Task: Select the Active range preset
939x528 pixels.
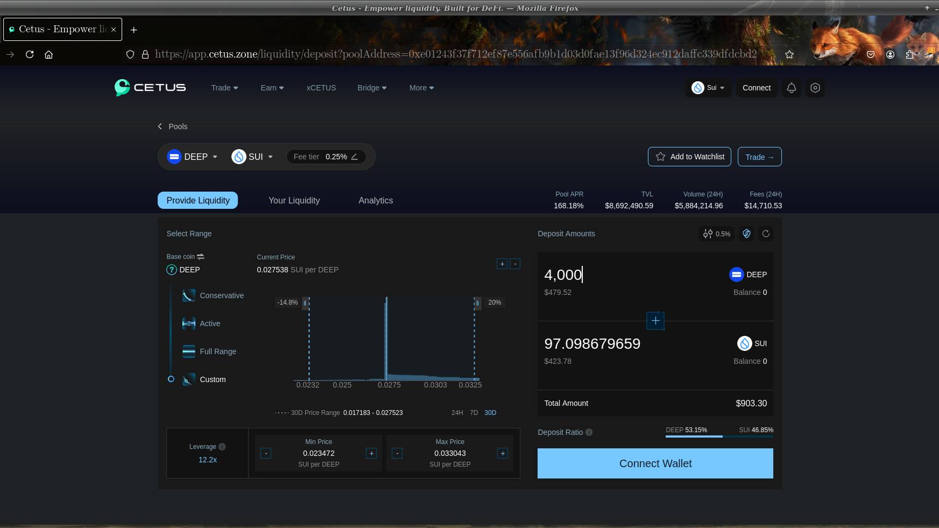Action: click(x=201, y=323)
